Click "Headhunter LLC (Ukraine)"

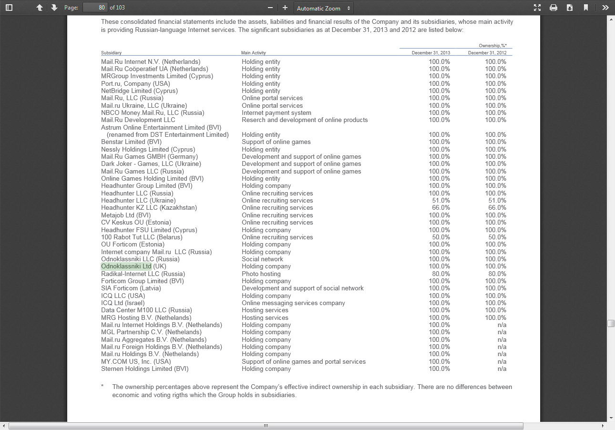138,201
